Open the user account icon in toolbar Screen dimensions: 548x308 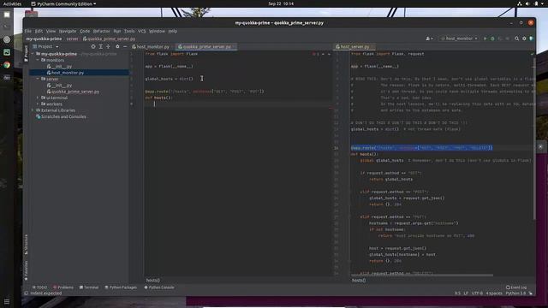pos(428,38)
